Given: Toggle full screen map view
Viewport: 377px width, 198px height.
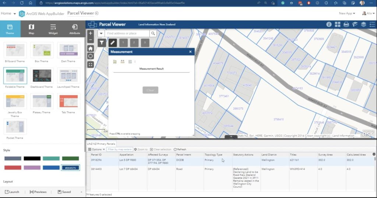Looking at the screenshot, I should [91, 64].
